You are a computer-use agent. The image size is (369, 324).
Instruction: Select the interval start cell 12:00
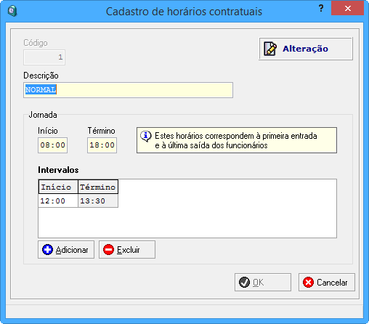click(x=58, y=201)
